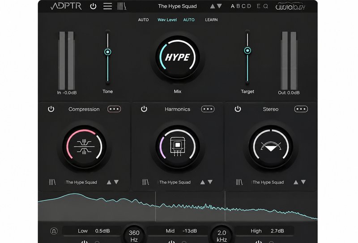Click the LEARN button
This screenshot has width=358, height=243.
click(x=211, y=20)
